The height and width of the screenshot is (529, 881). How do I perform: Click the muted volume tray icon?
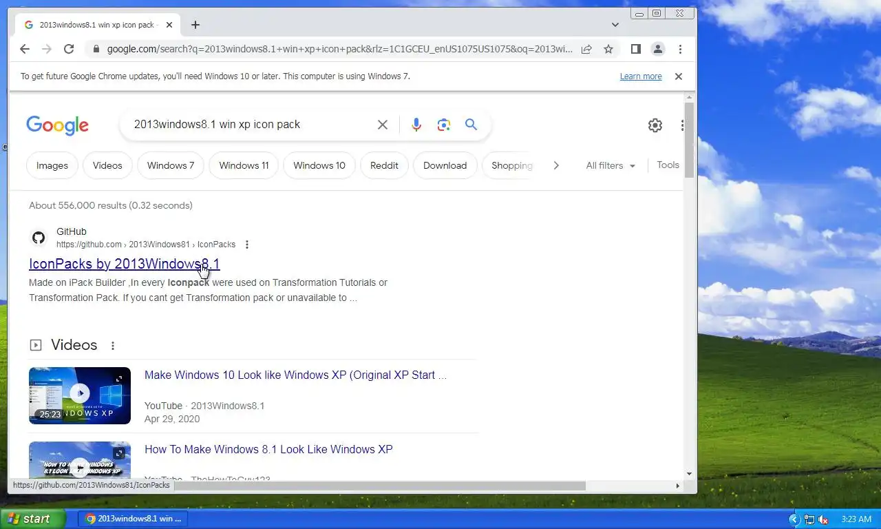[x=823, y=519]
